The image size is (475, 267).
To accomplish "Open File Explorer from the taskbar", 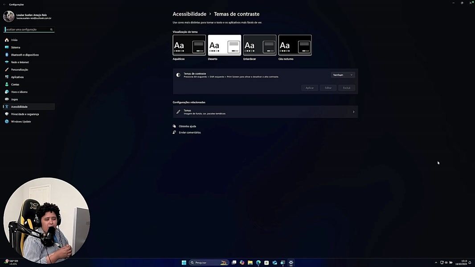I will coord(250,263).
